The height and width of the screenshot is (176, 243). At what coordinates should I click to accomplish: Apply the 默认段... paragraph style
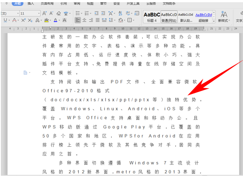(x=186, y=17)
